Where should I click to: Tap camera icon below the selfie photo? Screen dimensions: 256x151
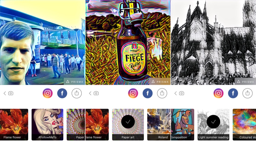click(11, 93)
